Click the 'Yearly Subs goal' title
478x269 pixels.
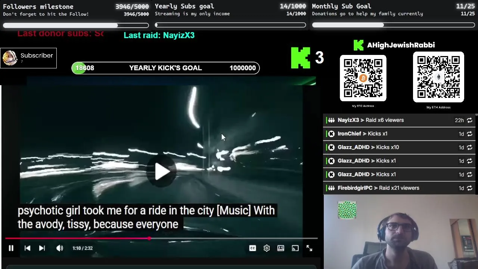point(184,6)
